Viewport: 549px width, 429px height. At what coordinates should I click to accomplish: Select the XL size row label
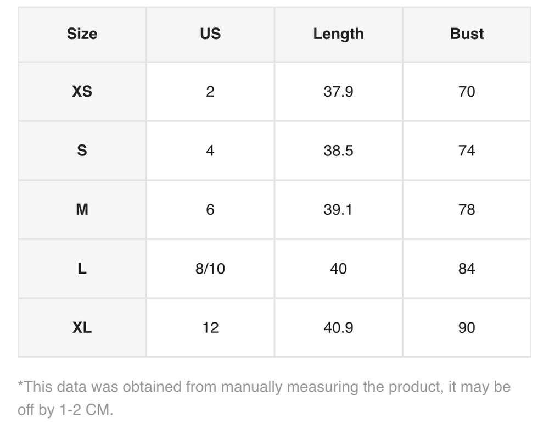82,328
